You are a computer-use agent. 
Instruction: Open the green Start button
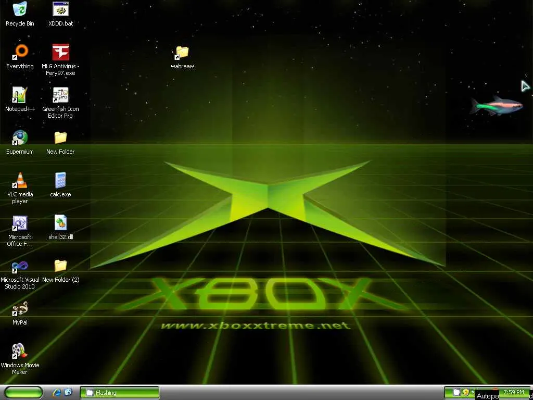coord(23,393)
